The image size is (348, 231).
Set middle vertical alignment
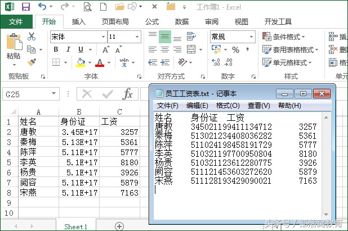[x=165, y=37]
